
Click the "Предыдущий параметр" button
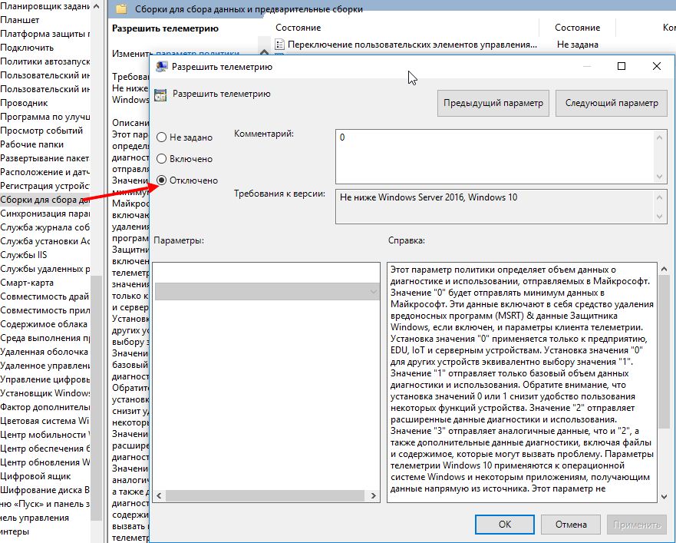pyautogui.click(x=493, y=102)
